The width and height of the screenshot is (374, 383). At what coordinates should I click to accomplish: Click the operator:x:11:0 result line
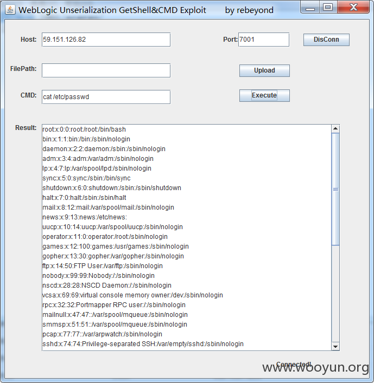tap(105, 237)
